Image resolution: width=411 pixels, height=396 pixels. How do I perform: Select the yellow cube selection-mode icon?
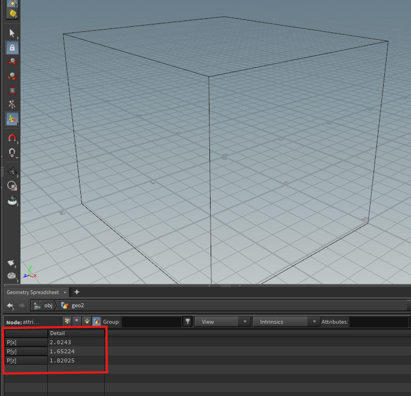click(12, 13)
